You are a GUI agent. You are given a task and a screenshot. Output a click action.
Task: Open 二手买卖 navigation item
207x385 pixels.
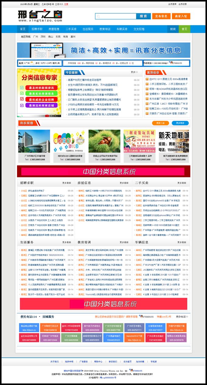(71, 29)
